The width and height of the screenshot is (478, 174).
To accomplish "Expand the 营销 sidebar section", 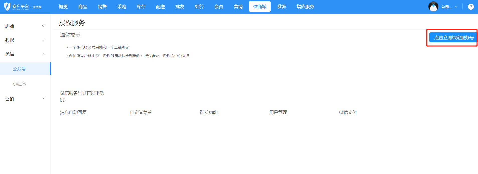I will tap(25, 99).
